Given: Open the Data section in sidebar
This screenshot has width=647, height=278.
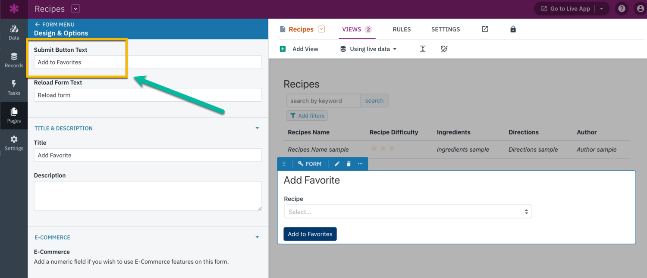Looking at the screenshot, I should 14,32.
